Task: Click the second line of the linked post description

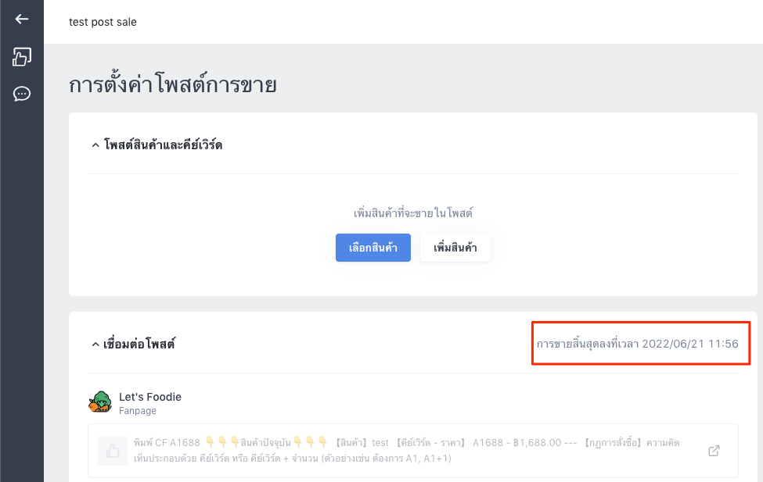Action: [x=293, y=459]
